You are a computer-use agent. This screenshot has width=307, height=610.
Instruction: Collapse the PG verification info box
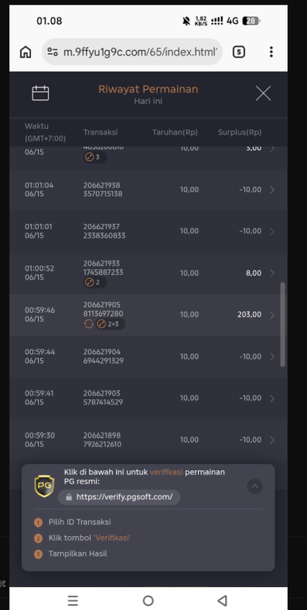tap(255, 486)
